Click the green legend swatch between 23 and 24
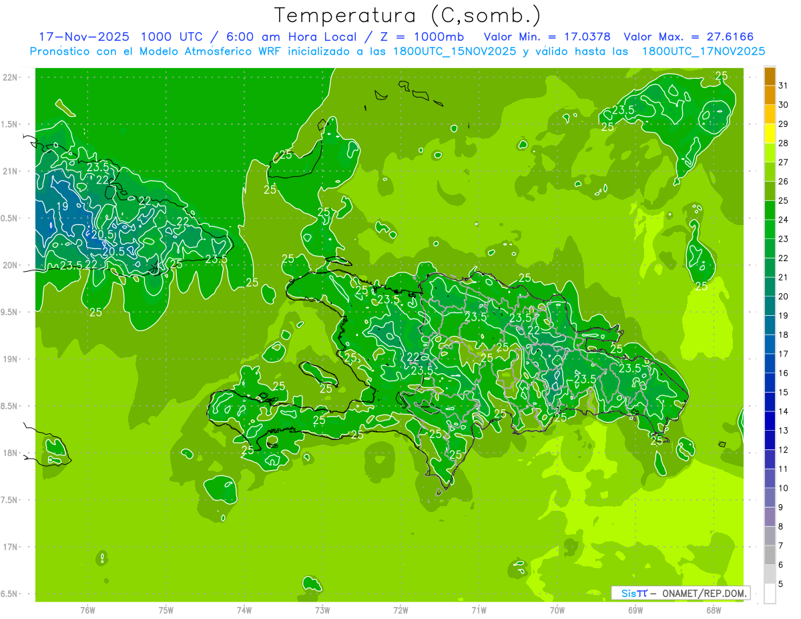This screenshot has width=801, height=619. coord(770,229)
